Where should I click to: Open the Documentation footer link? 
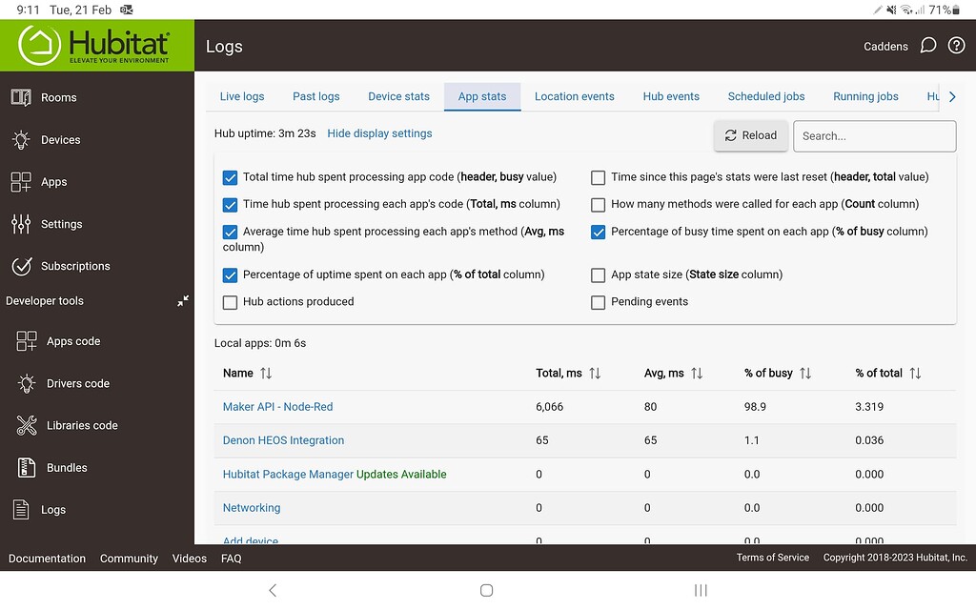(47, 559)
